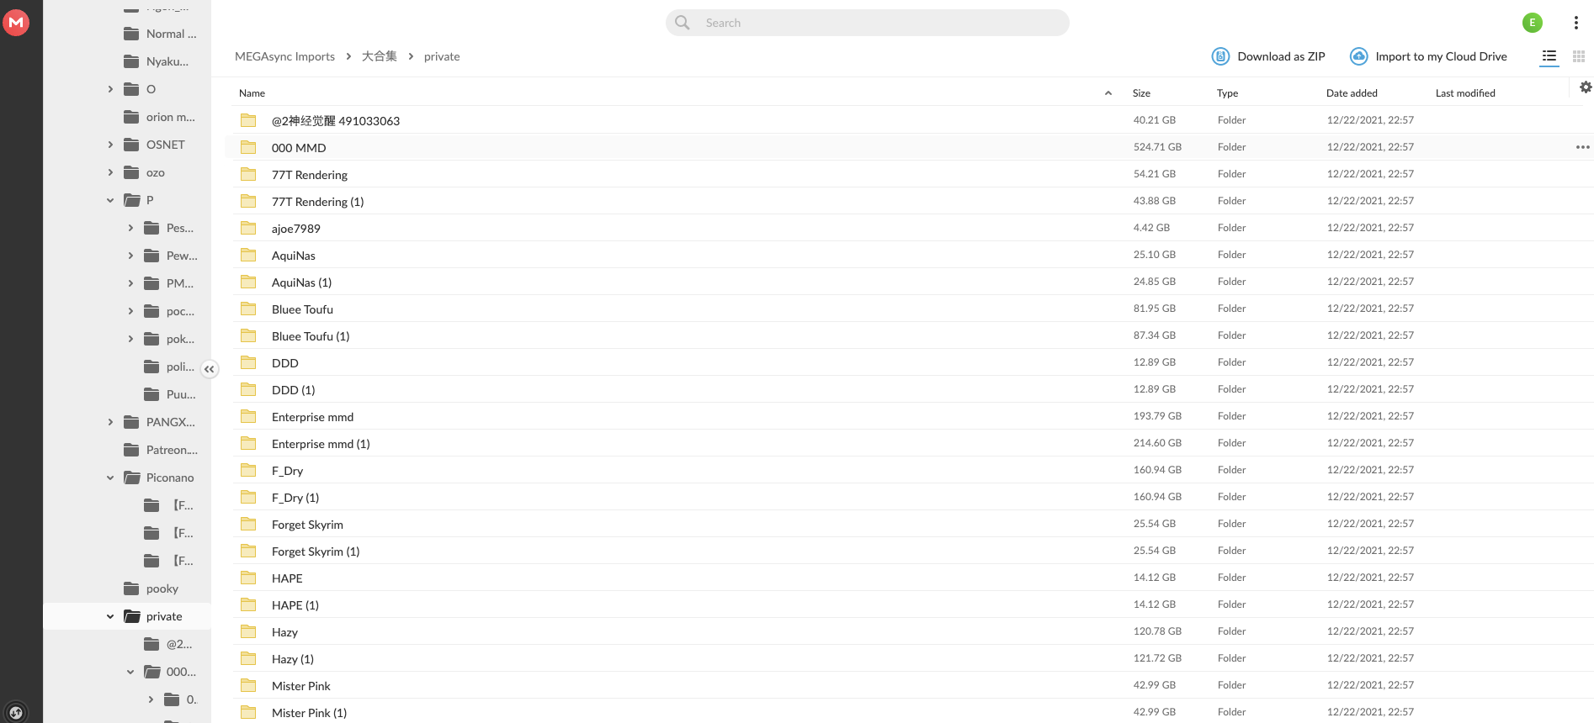This screenshot has height=723, width=1594.
Task: Click the Import to Cloud Drive icon
Action: [x=1358, y=56]
